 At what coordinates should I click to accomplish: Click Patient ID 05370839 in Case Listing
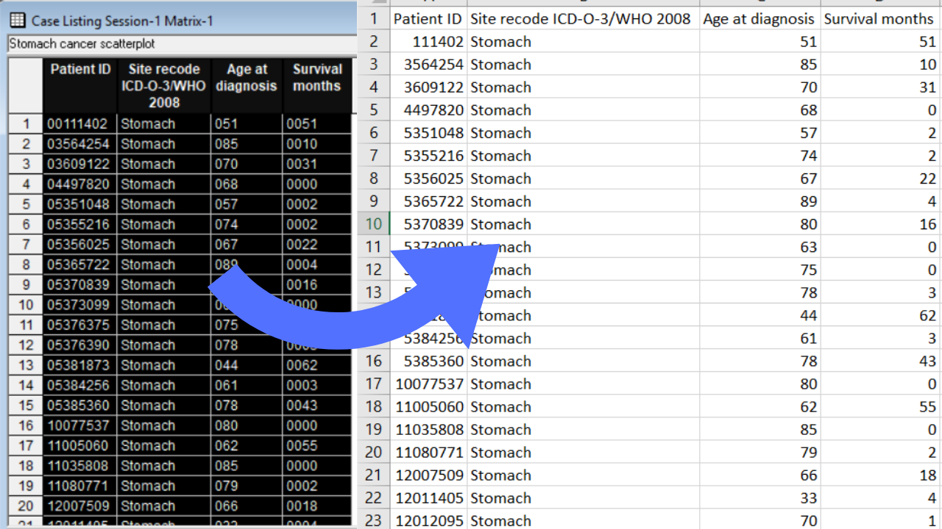[80, 284]
